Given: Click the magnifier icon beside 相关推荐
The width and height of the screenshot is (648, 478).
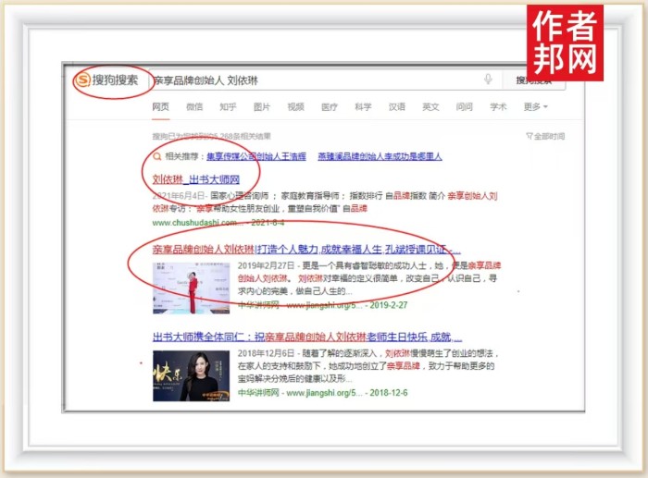Looking at the screenshot, I should coord(158,157).
